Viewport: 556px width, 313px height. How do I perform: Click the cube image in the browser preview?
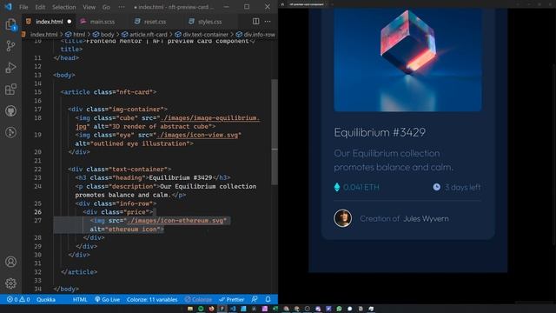tap(407, 59)
